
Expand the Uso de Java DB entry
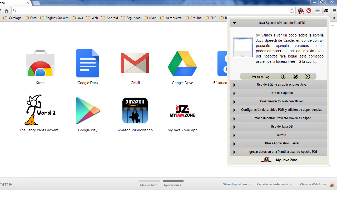[x=278, y=127]
